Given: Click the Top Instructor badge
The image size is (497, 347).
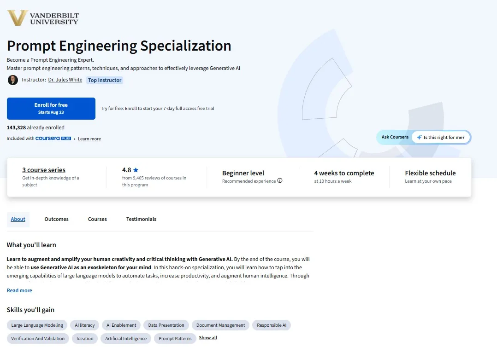Looking at the screenshot, I should point(105,80).
